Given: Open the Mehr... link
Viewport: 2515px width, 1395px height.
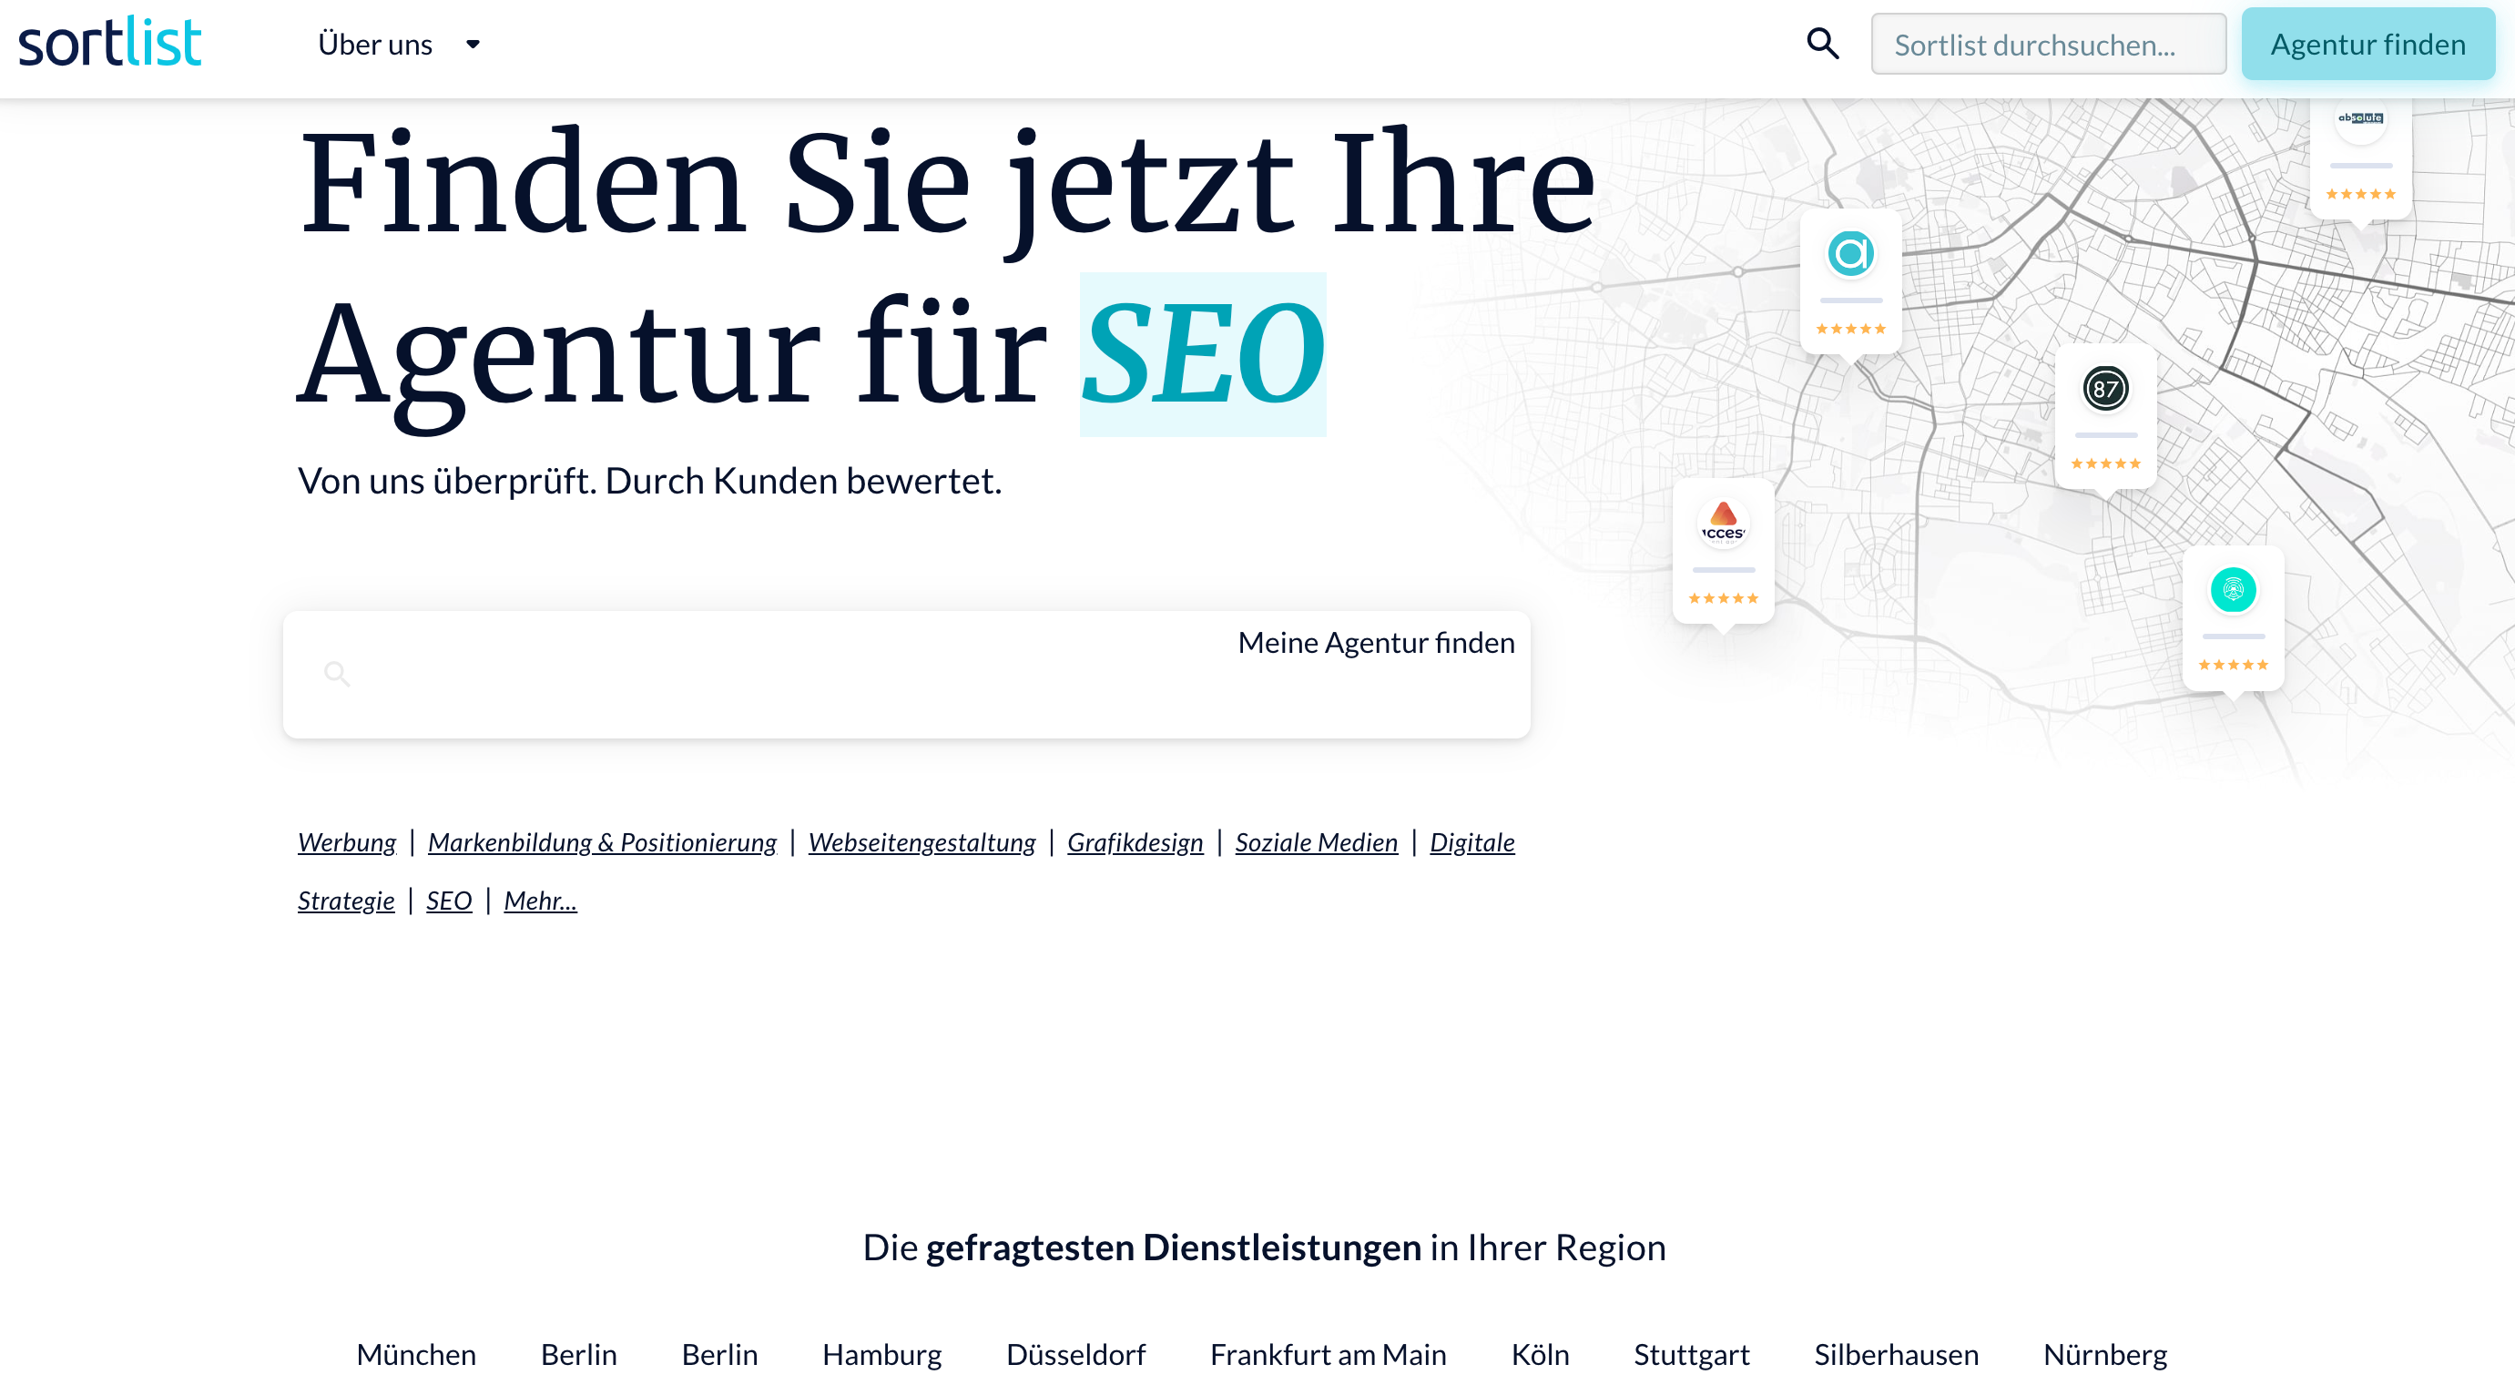Looking at the screenshot, I should point(540,900).
